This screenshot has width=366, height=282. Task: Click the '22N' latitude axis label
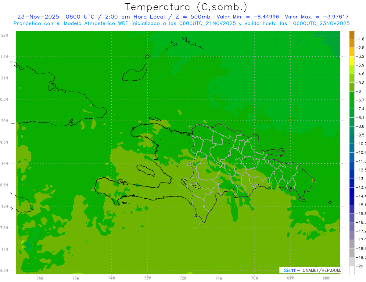5,35
